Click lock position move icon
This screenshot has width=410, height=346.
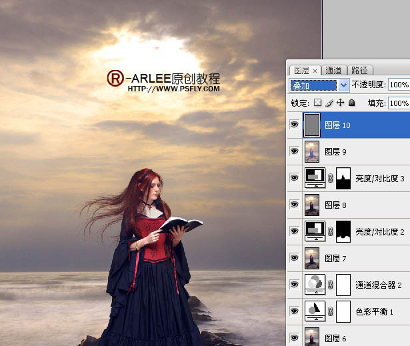tap(340, 103)
